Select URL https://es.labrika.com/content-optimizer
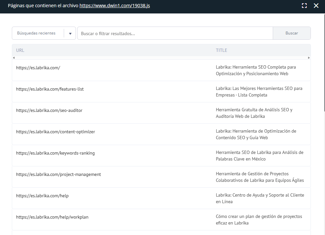Image resolution: width=325 pixels, height=235 pixels. (55, 132)
